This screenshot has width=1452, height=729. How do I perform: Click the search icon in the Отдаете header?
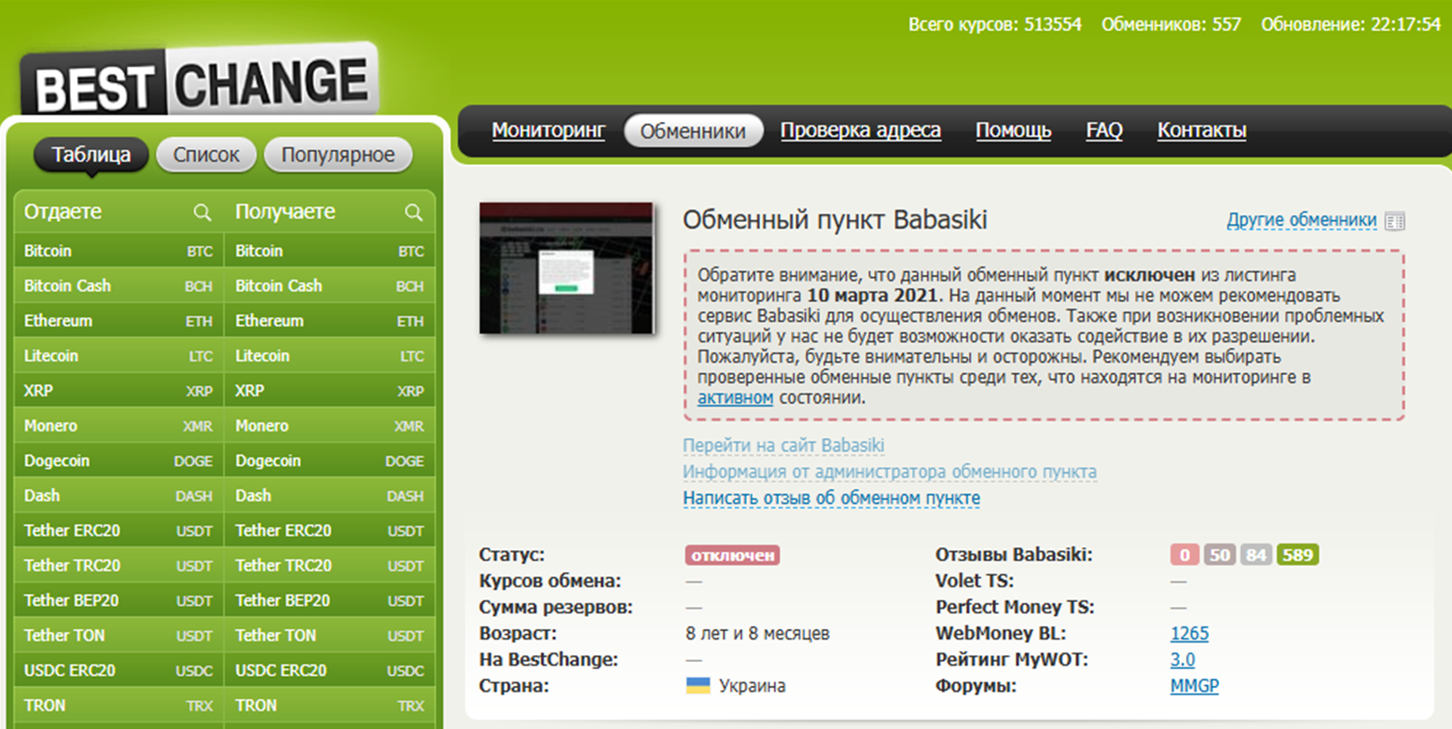pos(202,213)
